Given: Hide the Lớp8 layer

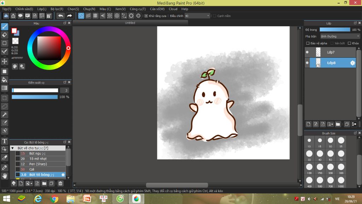Looking at the screenshot, I should coord(307,63).
